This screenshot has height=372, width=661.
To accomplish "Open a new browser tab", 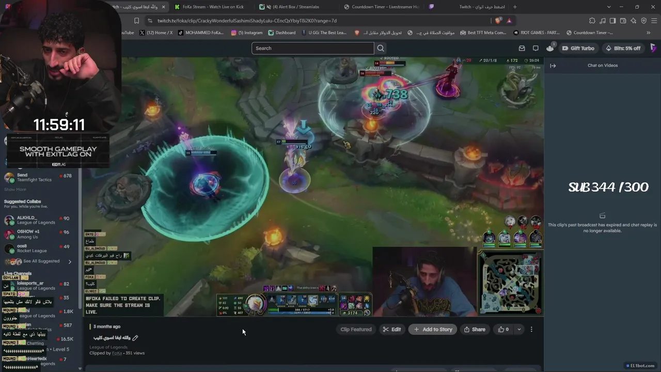I will point(514,7).
